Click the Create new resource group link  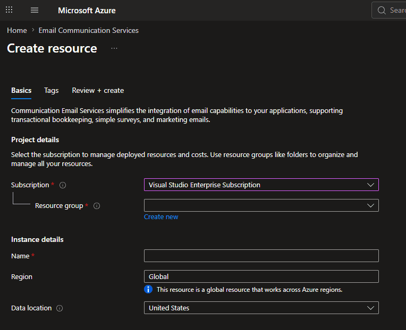161,217
